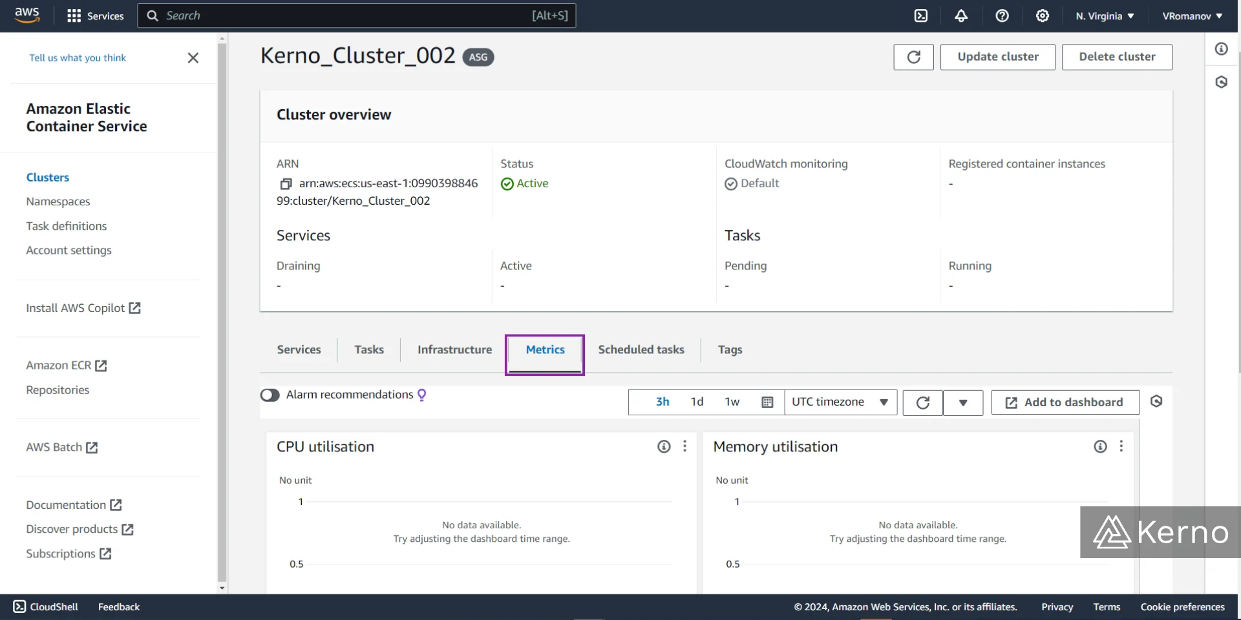Click the AWS logo home icon
Screen dimensions: 1241x620
pyautogui.click(x=27, y=15)
